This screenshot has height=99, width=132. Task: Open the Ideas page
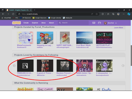click(43, 23)
